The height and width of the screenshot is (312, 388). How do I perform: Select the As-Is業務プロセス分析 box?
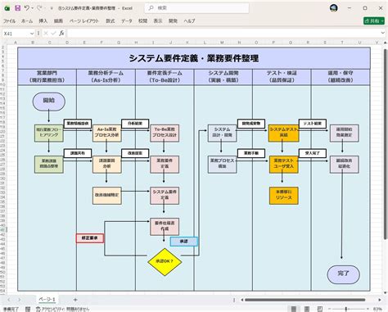coord(106,133)
